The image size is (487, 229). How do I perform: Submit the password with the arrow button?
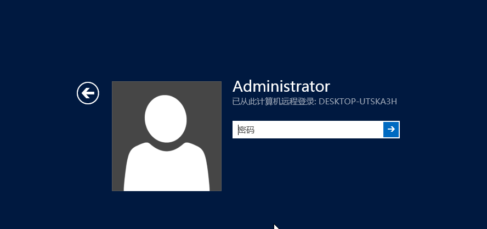(391, 130)
